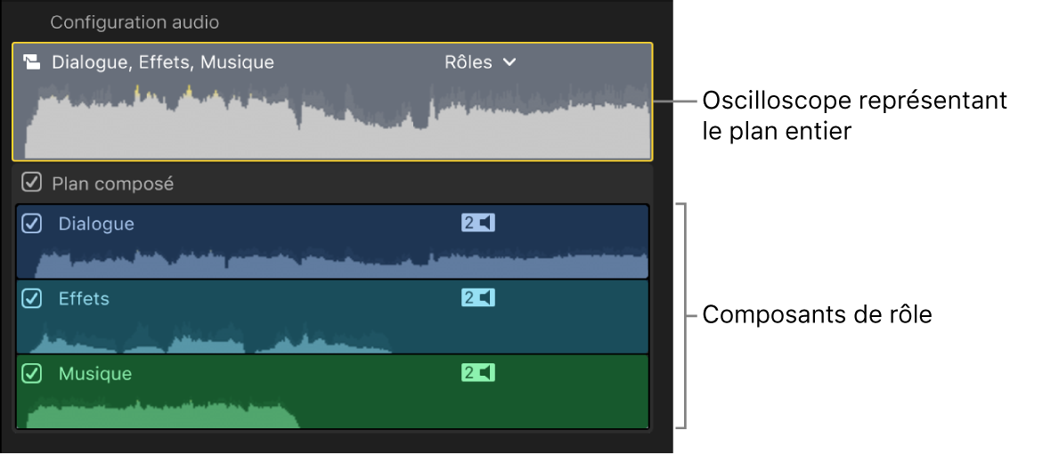This screenshot has width=1059, height=455.
Task: Select the Configuration audio section header
Action: coord(134,22)
